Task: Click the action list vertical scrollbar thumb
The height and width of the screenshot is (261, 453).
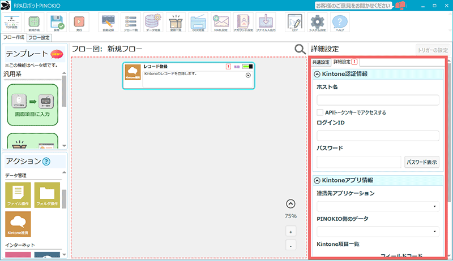Action: pyautogui.click(x=64, y=199)
